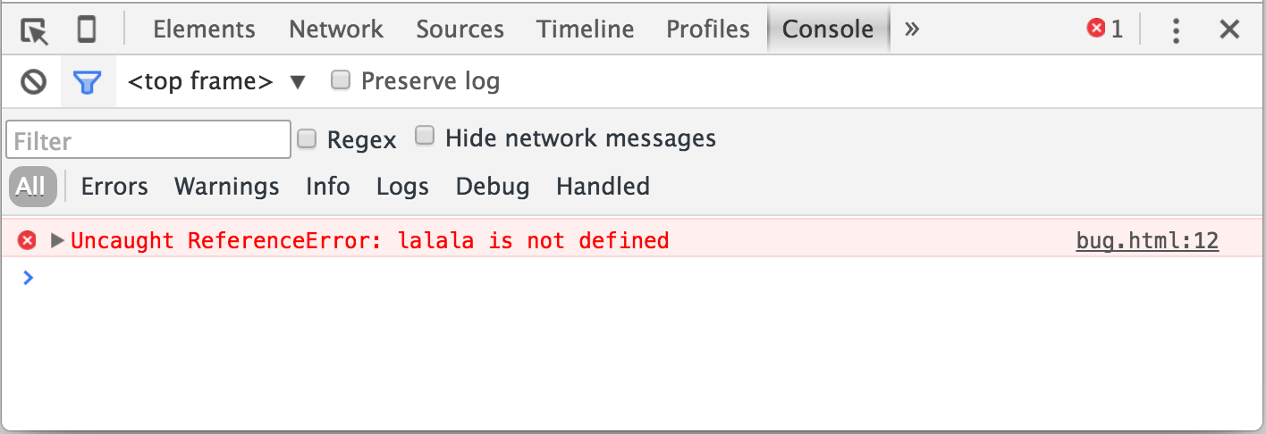The image size is (1266, 434).
Task: Close DevTools with the X icon
Action: click(1229, 30)
